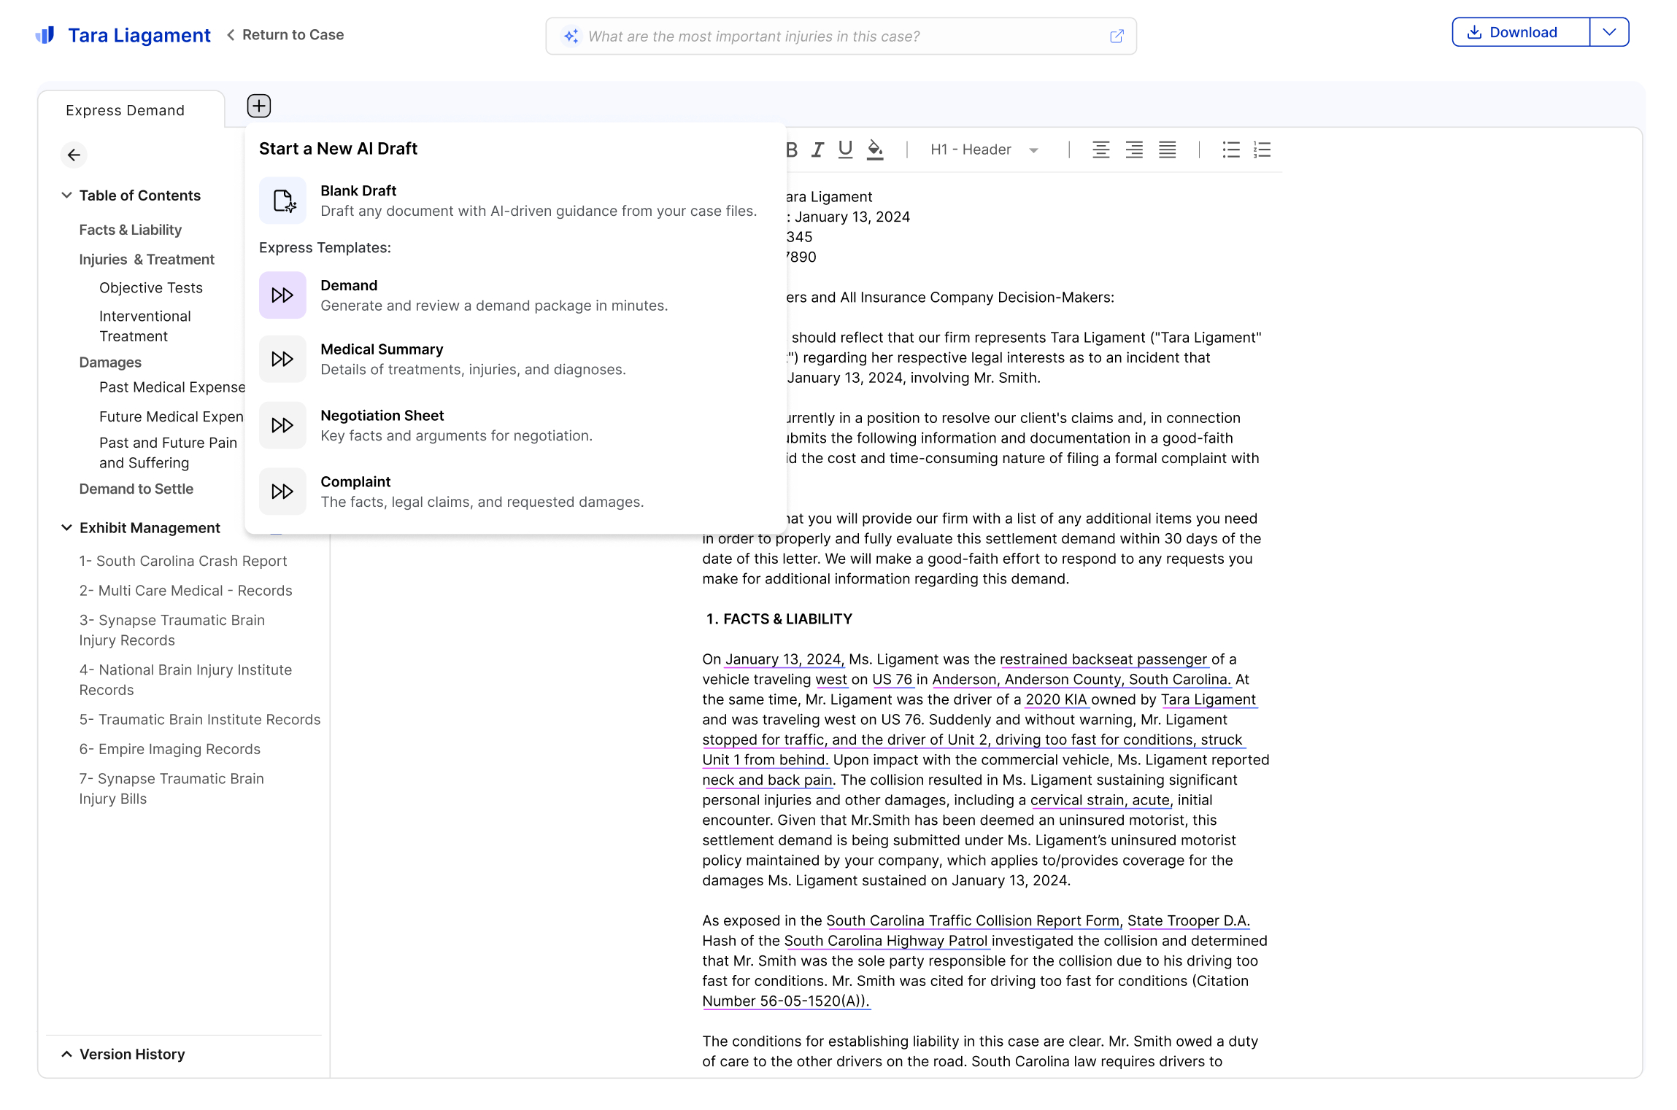Viewport: 1677px width, 1110px height.
Task: Toggle underline formatting
Action: (845, 150)
